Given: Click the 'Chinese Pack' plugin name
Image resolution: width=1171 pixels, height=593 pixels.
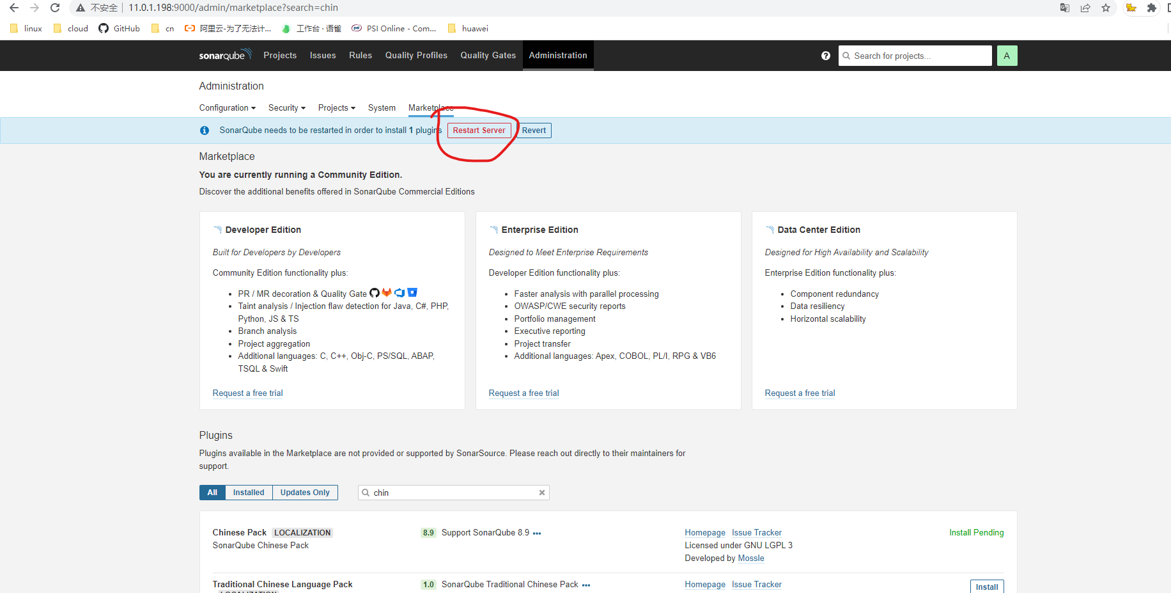Looking at the screenshot, I should (239, 533).
